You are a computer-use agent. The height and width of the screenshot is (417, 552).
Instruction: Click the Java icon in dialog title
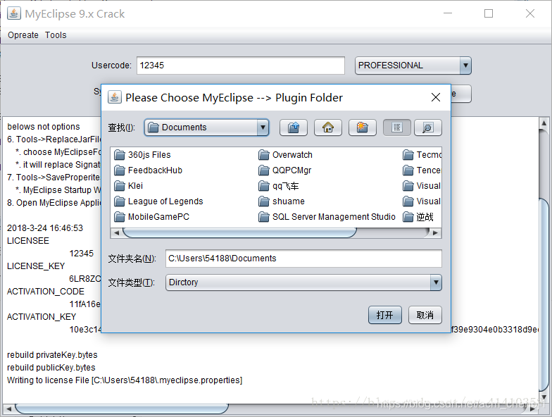click(115, 97)
